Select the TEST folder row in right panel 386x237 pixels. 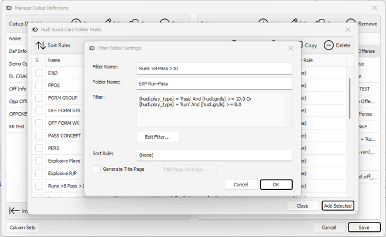click(x=364, y=89)
